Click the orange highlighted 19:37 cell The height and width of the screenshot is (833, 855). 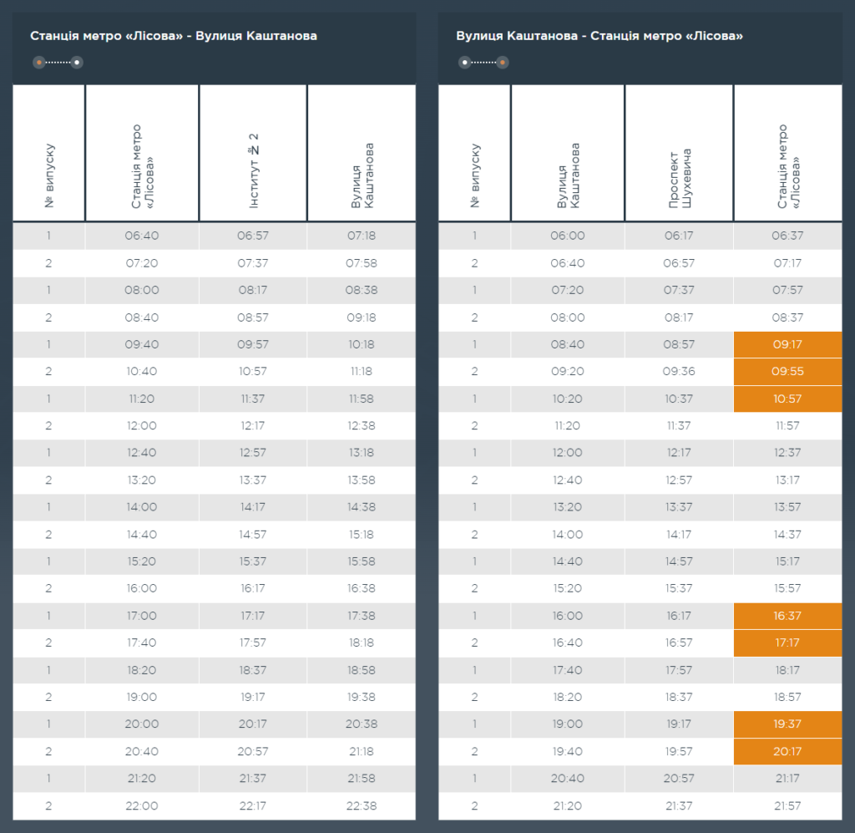787,724
